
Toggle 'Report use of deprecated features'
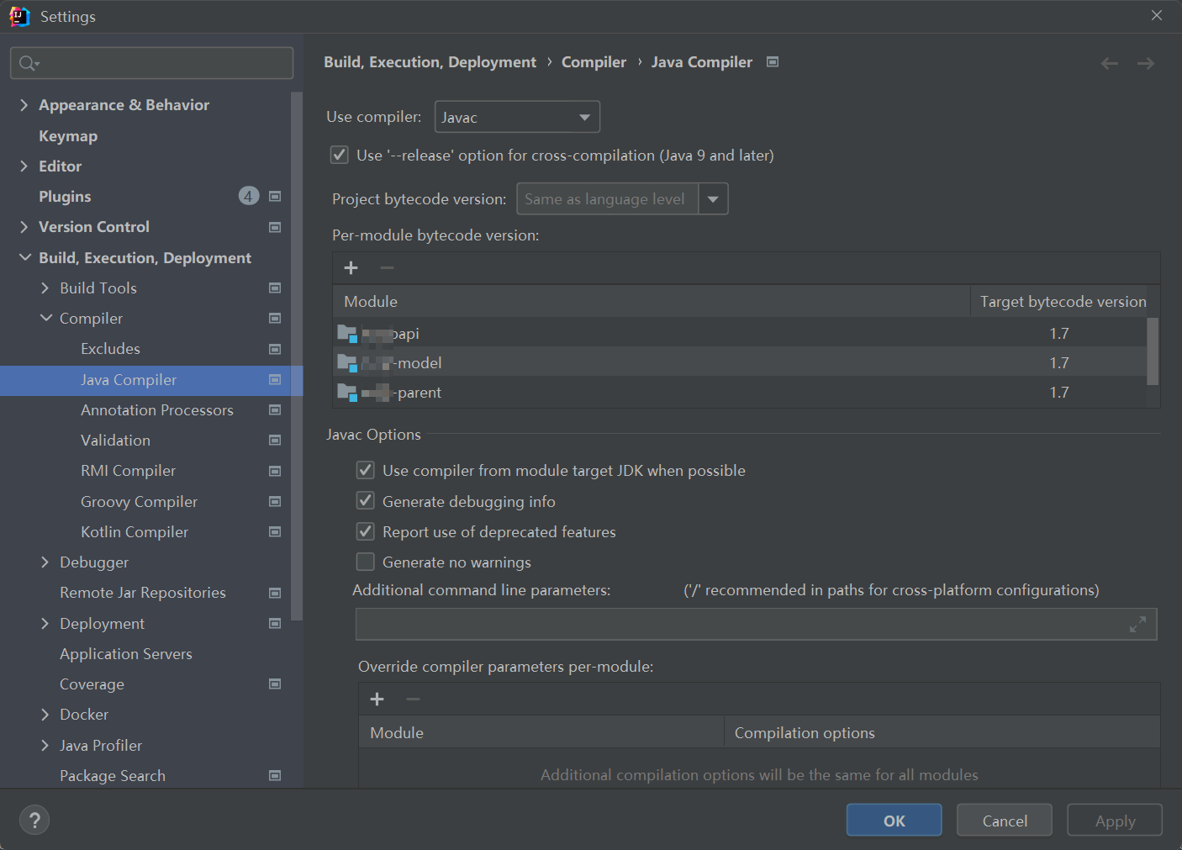[366, 531]
